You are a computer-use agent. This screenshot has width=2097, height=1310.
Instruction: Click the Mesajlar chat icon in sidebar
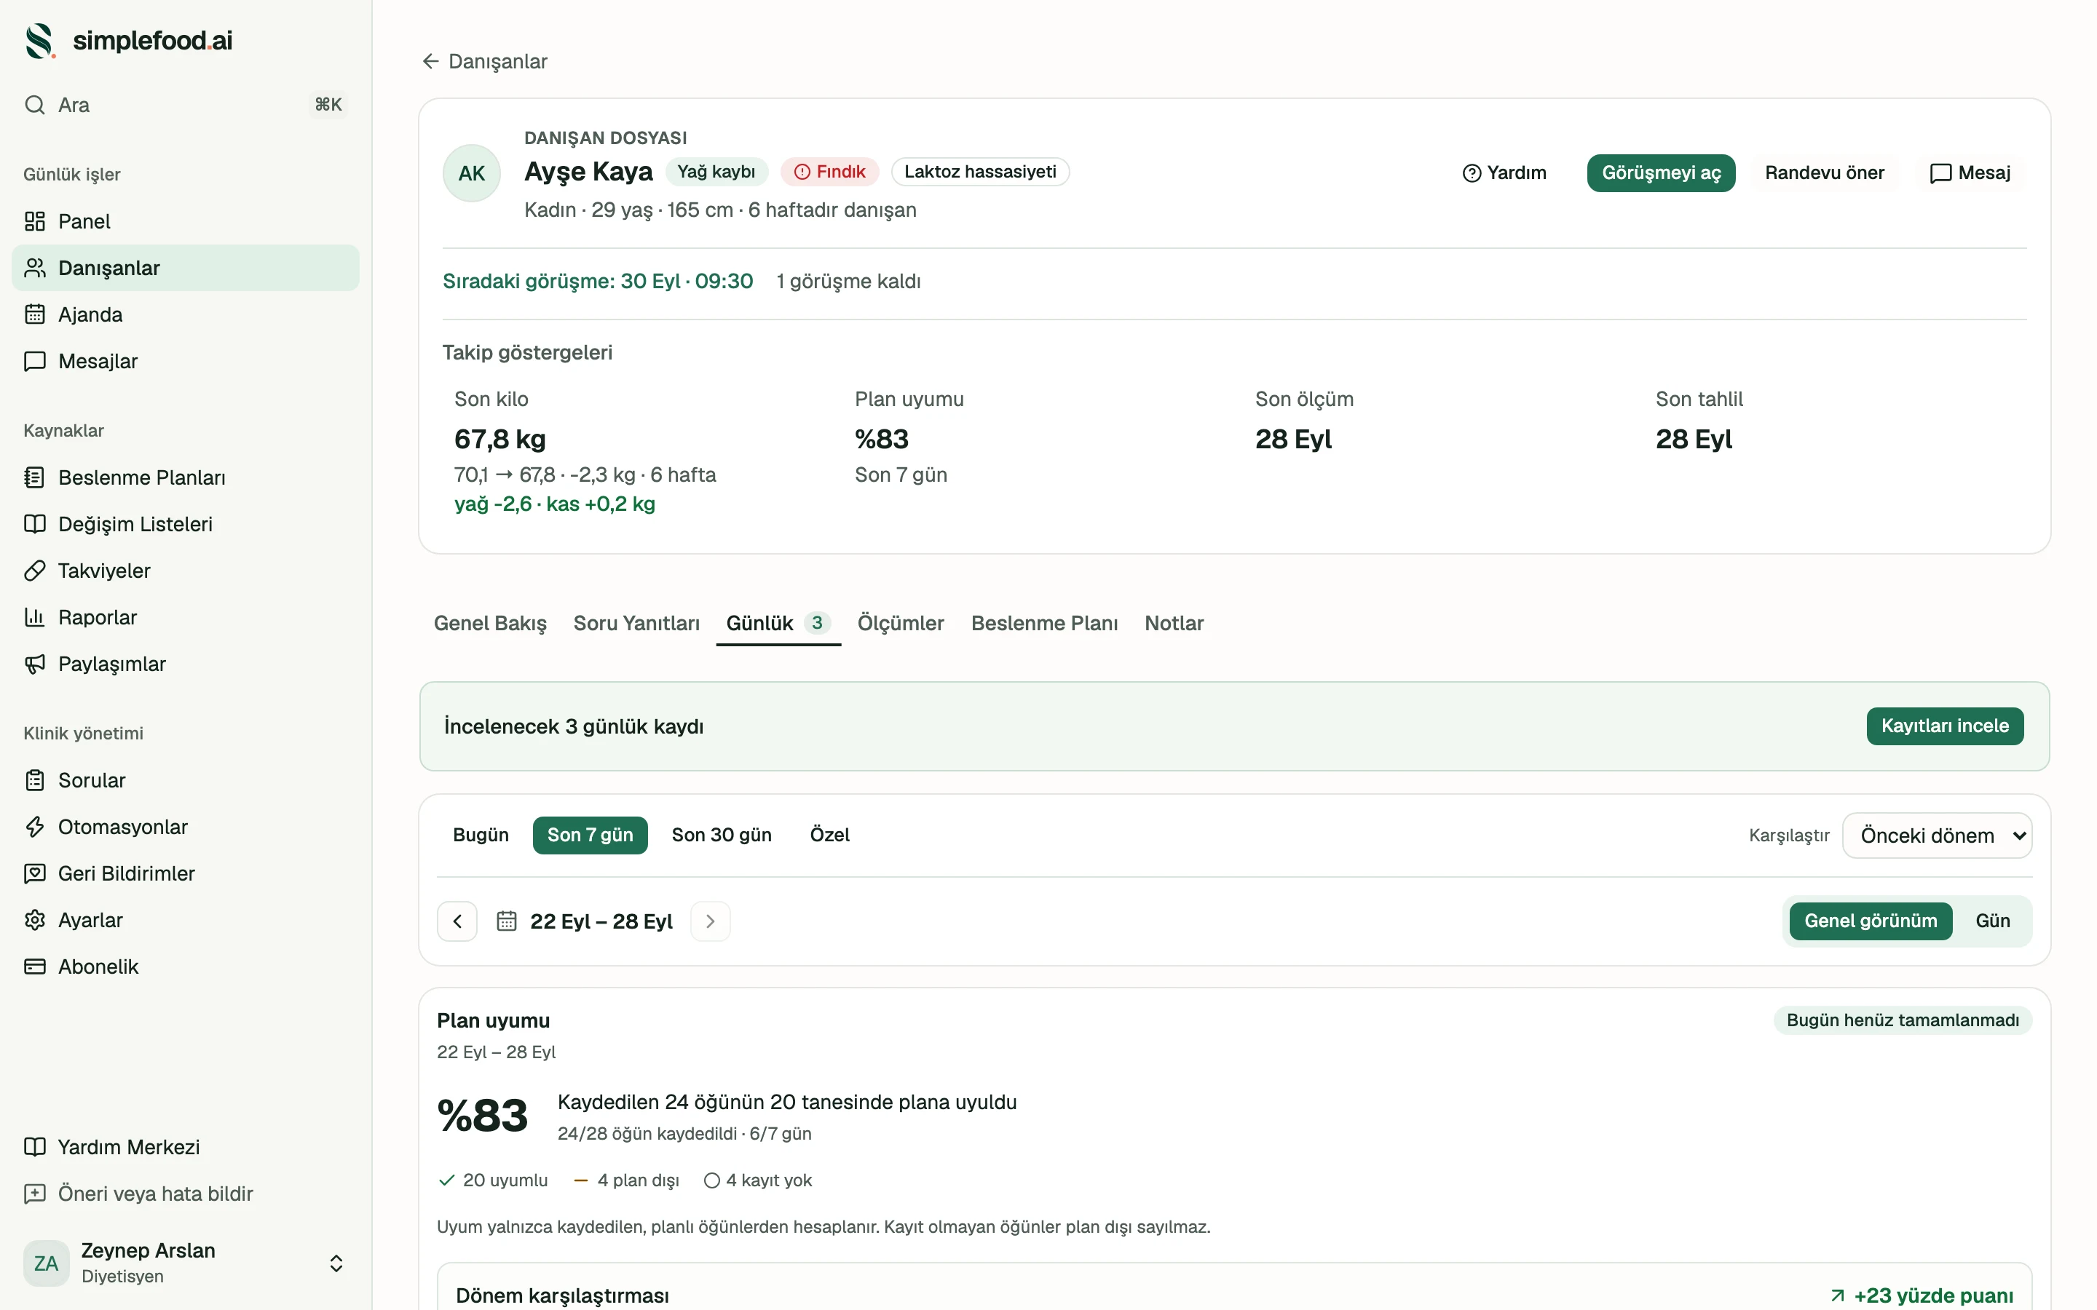click(x=35, y=361)
